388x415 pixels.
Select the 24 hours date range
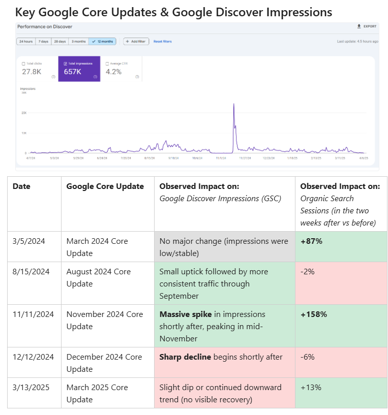pyautogui.click(x=25, y=41)
